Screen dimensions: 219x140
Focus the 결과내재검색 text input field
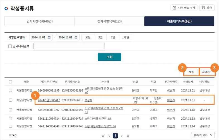click(x=69, y=46)
